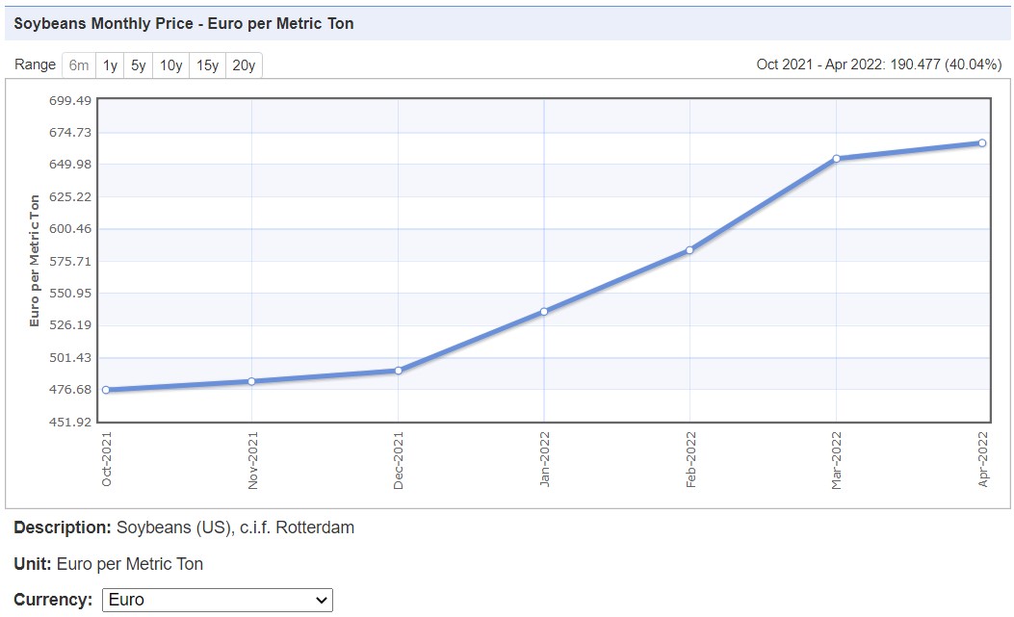Click the Nov-2021 data point marker
Image resolution: width=1014 pixels, height=617 pixels.
251,381
